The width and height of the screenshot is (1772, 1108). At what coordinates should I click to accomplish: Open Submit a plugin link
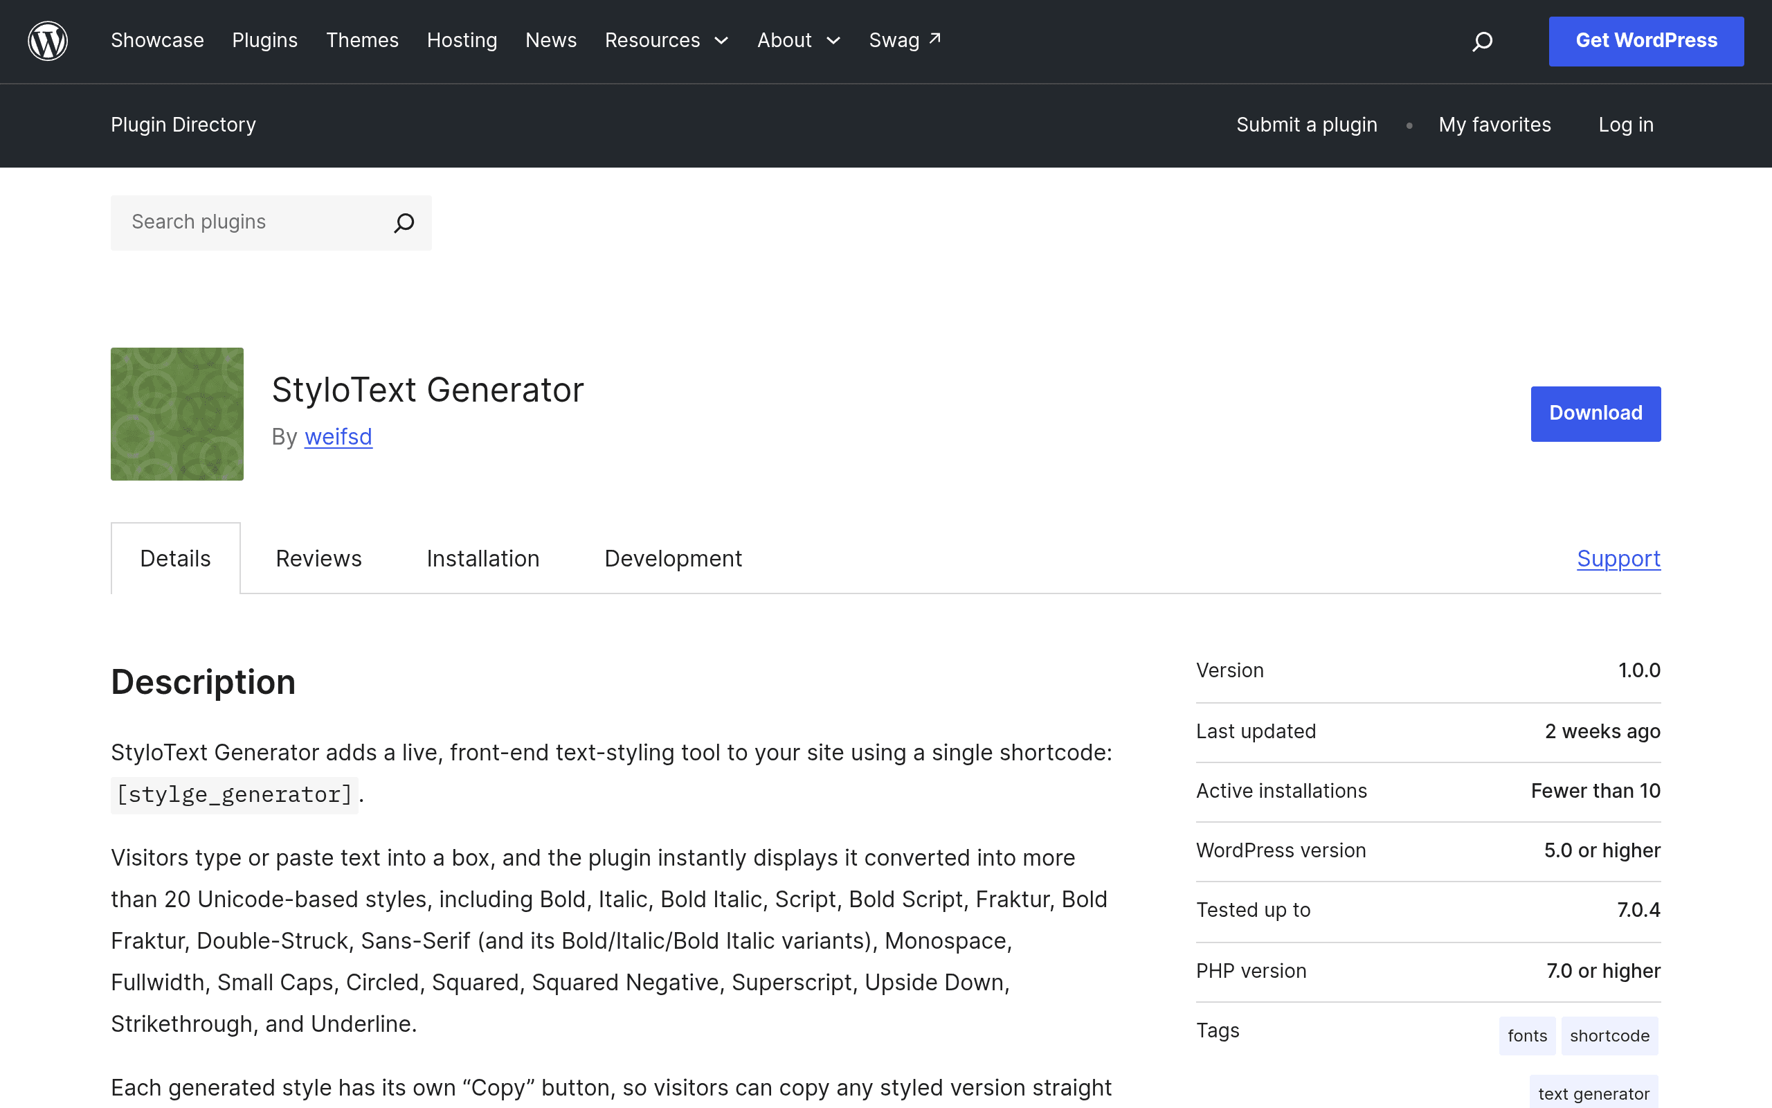coord(1307,125)
